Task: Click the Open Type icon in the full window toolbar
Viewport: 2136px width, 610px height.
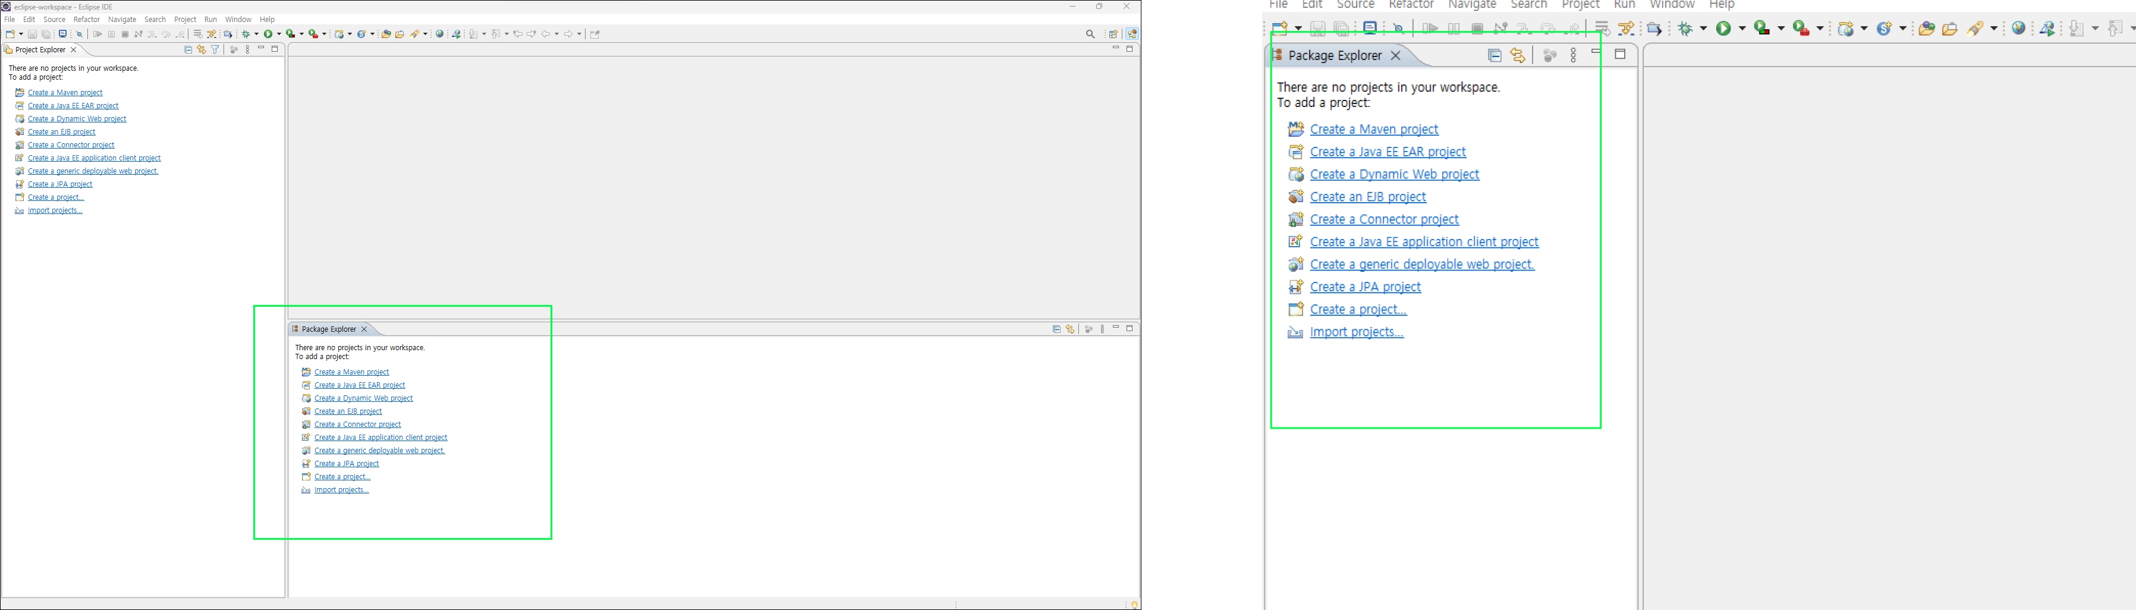Action: 386,34
